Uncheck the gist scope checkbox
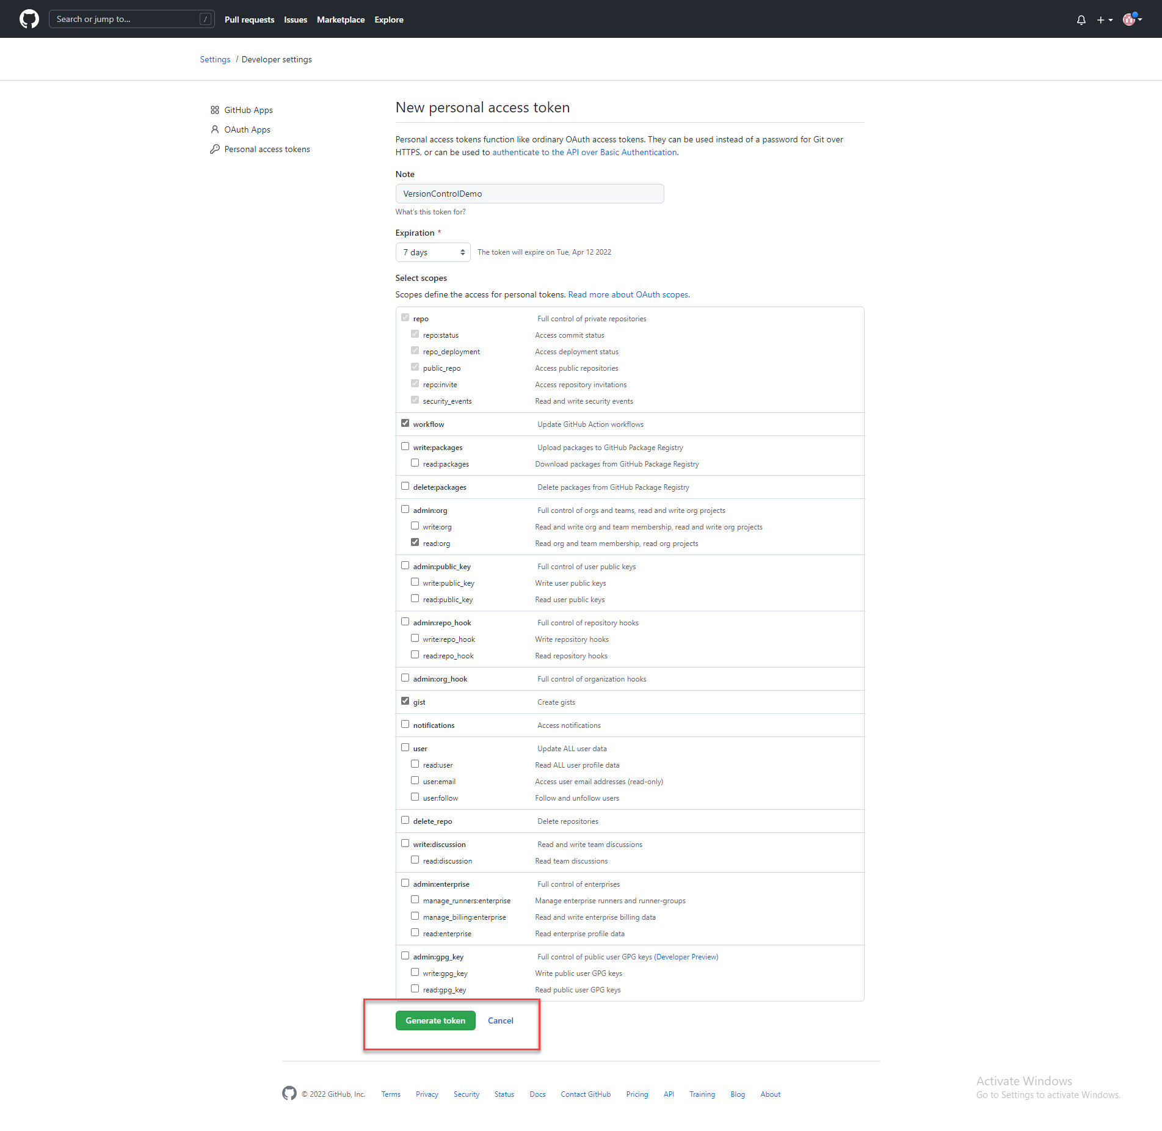The width and height of the screenshot is (1162, 1131). pyautogui.click(x=405, y=701)
